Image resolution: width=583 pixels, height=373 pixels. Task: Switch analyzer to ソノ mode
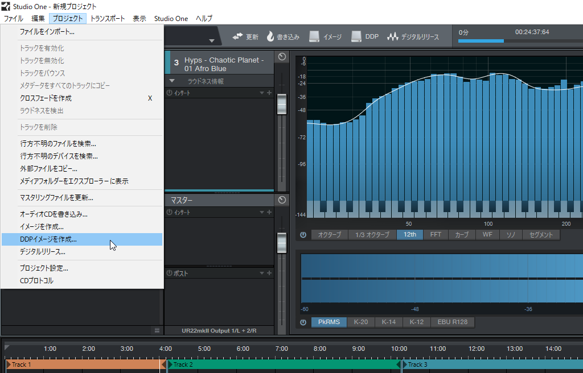coord(511,235)
